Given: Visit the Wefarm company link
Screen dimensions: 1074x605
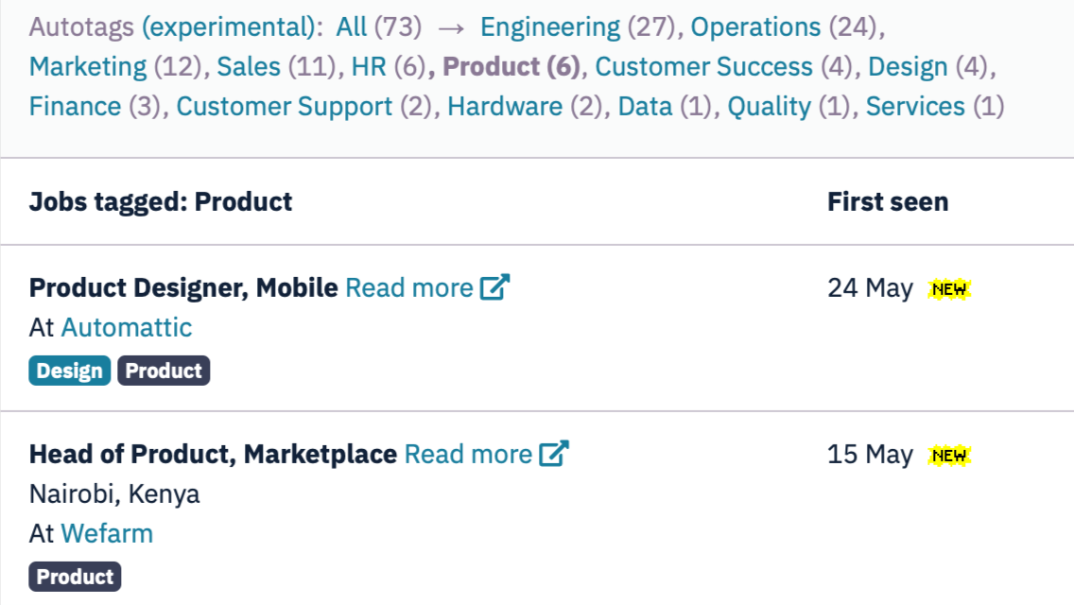Looking at the screenshot, I should click(107, 534).
